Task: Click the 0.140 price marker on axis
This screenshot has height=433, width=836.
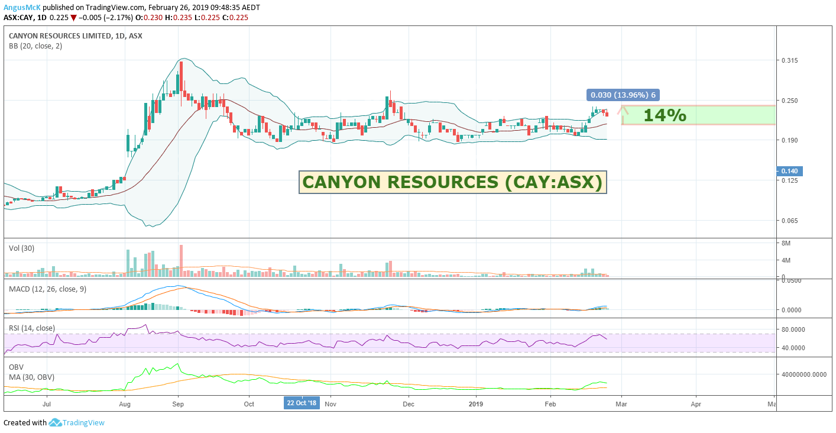Action: click(789, 171)
